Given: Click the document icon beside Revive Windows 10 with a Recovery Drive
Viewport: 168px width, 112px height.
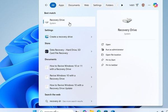Looking at the screenshot, I should coord(47,77).
